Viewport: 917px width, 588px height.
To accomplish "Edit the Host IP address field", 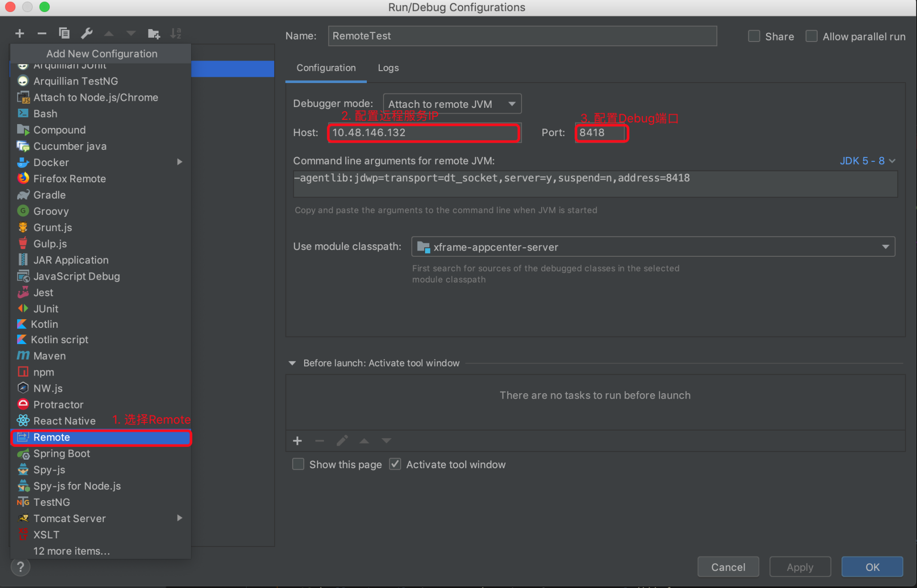I will point(425,132).
